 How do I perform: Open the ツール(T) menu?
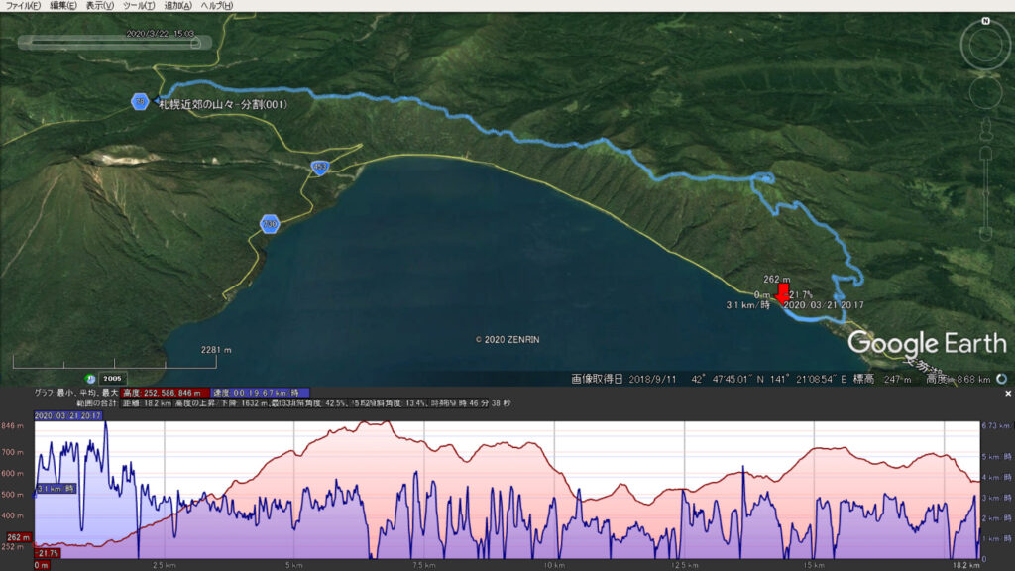click(x=140, y=6)
